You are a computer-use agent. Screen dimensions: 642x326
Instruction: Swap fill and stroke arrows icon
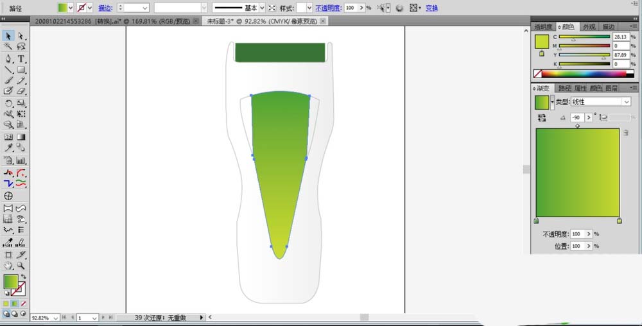coord(23,277)
